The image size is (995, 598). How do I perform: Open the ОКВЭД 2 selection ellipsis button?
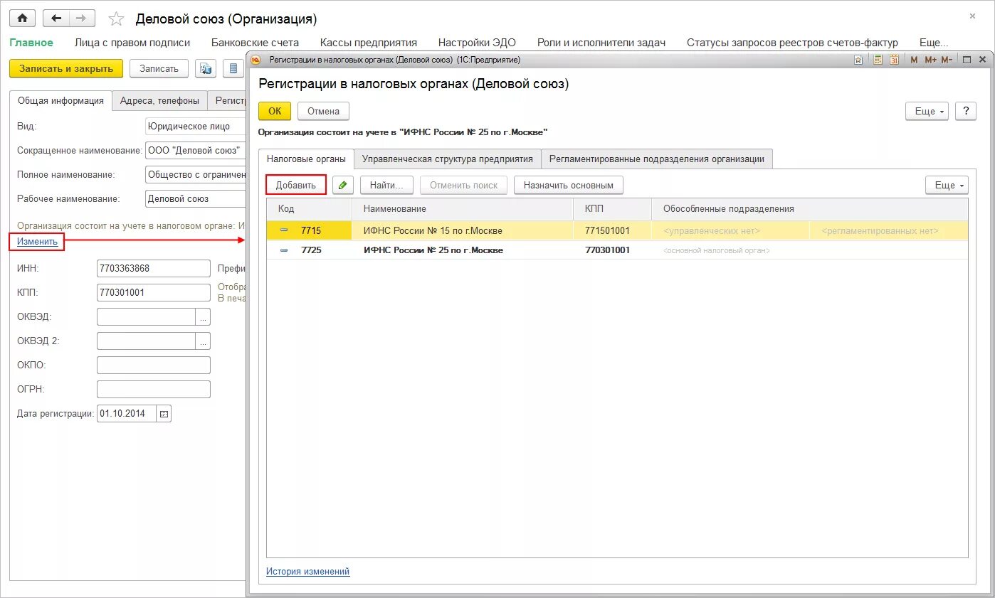pos(204,341)
